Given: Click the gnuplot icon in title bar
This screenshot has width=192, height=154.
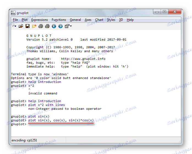Looking at the screenshot, I should (x=13, y=13).
